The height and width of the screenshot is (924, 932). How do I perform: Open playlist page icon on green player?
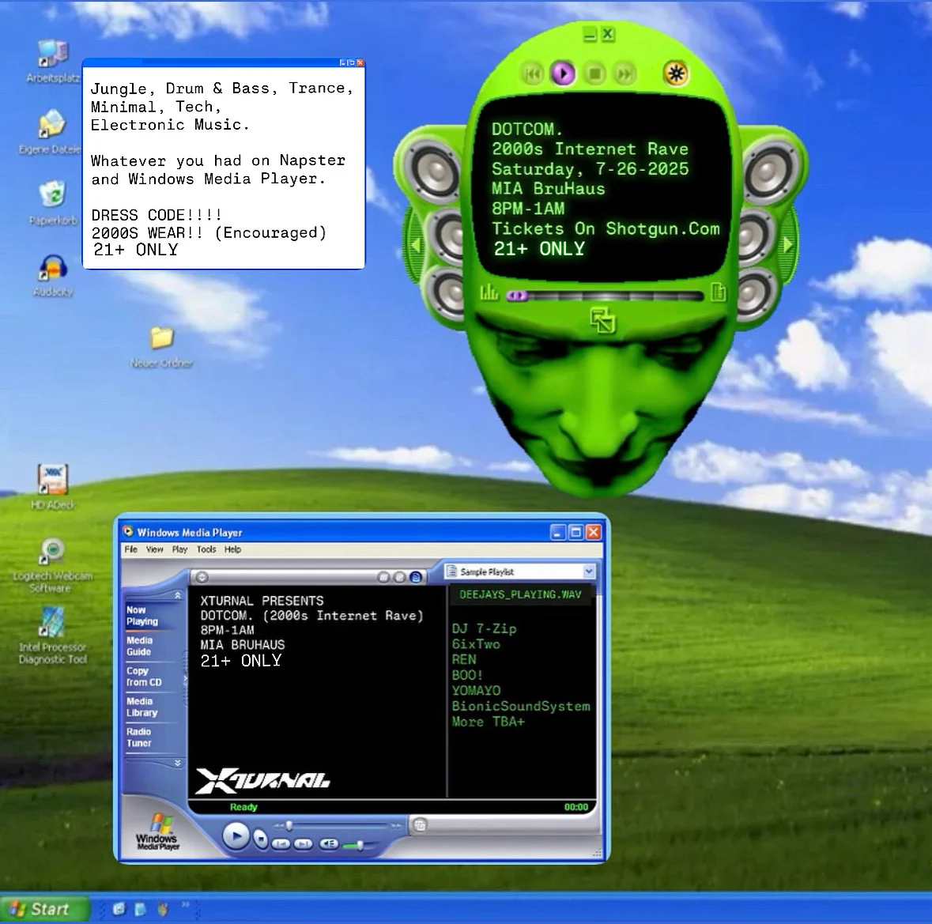(x=719, y=292)
